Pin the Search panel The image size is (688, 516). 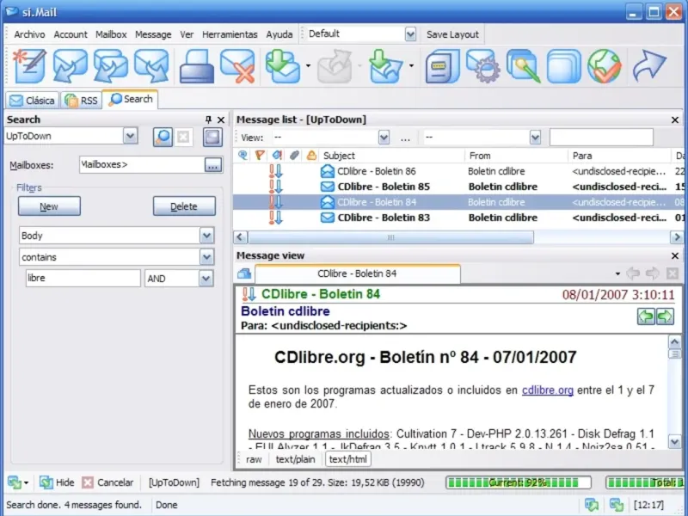[x=208, y=120]
